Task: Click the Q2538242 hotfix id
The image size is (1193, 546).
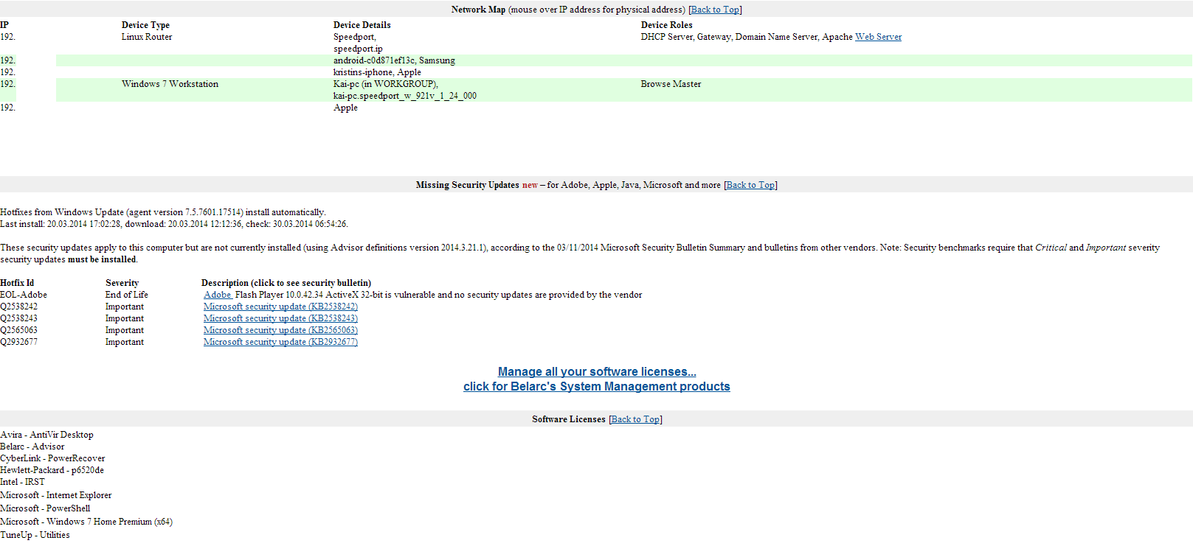Action: coord(18,307)
